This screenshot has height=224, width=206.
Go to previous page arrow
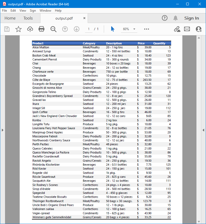pyautogui.click(x=65, y=29)
